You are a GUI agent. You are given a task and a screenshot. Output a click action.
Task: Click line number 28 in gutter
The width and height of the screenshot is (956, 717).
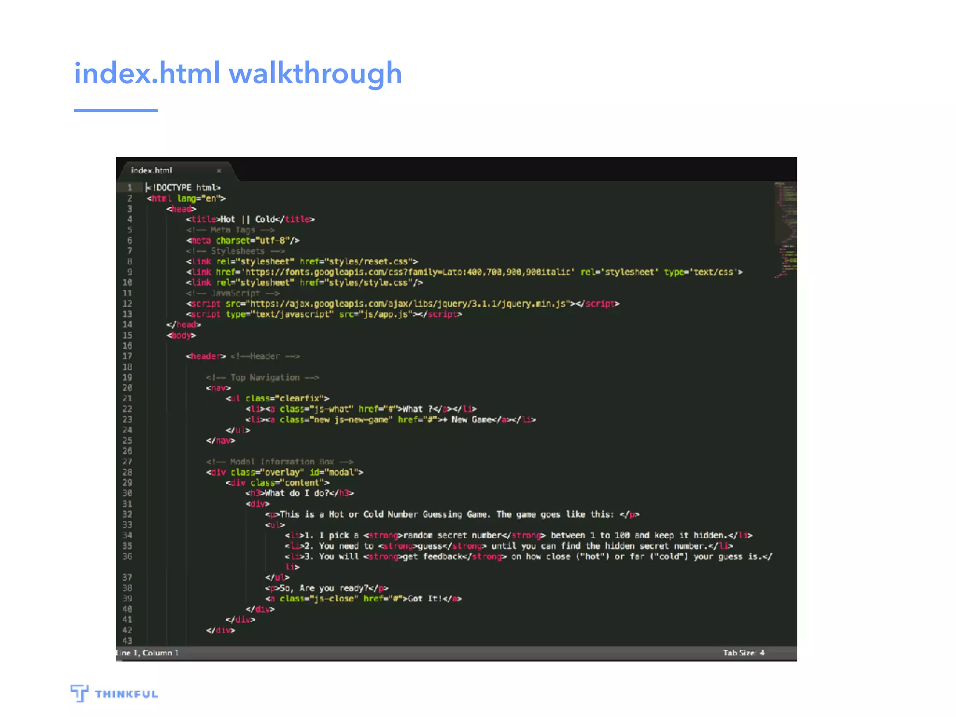pyautogui.click(x=127, y=472)
